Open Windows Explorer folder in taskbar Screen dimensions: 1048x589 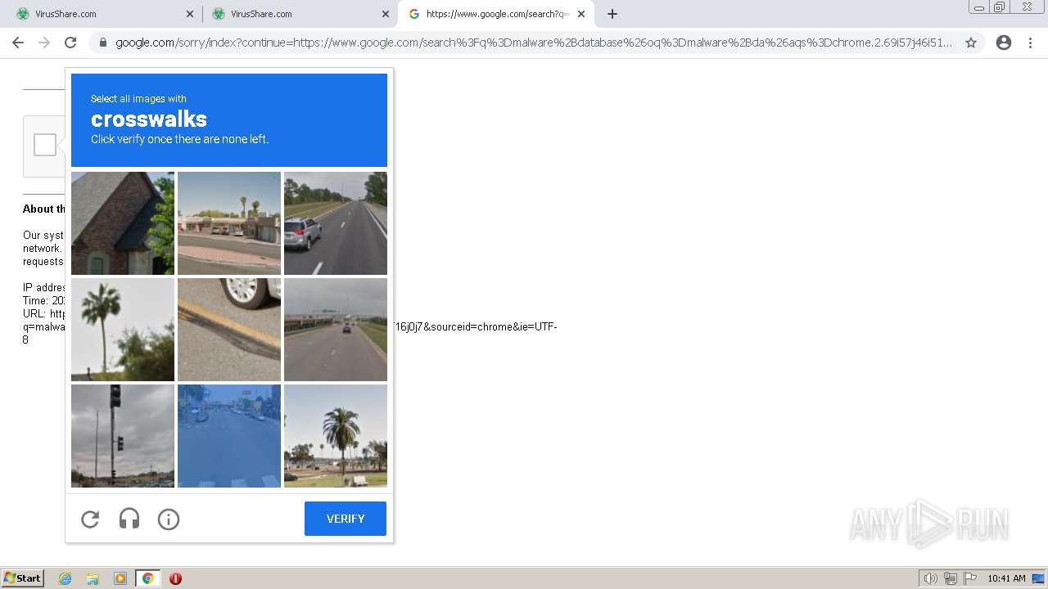(x=93, y=578)
